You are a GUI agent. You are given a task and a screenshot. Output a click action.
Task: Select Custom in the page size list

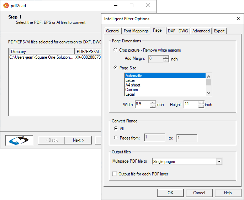[165, 90]
